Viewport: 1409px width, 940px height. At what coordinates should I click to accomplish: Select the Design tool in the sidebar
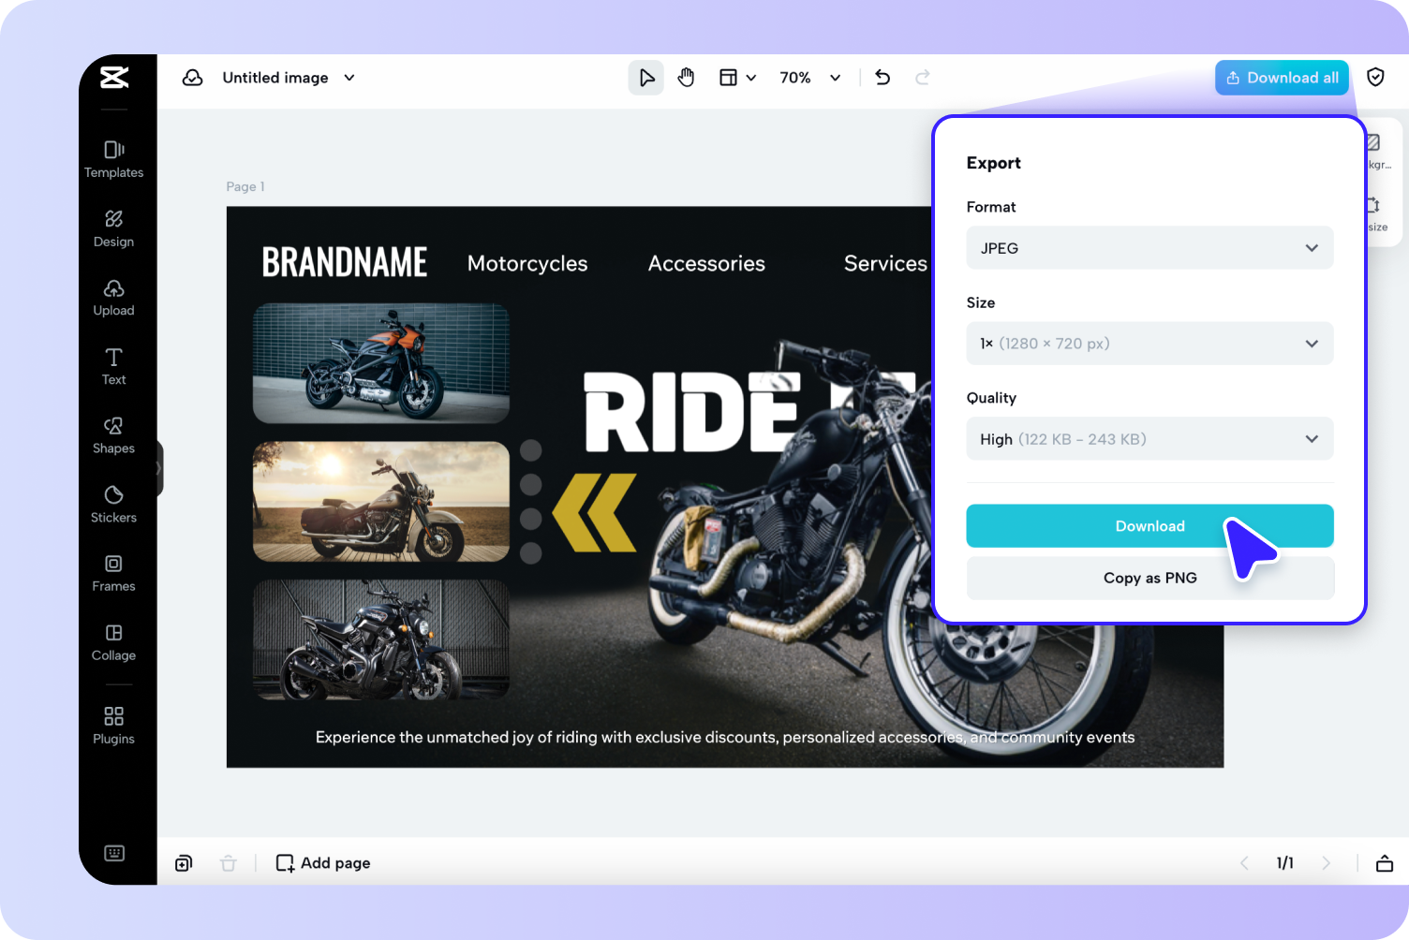point(113,228)
